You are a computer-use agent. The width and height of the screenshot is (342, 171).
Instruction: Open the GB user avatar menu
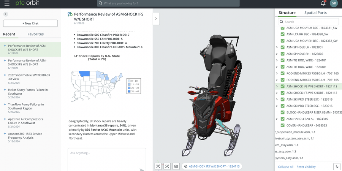(334, 3)
